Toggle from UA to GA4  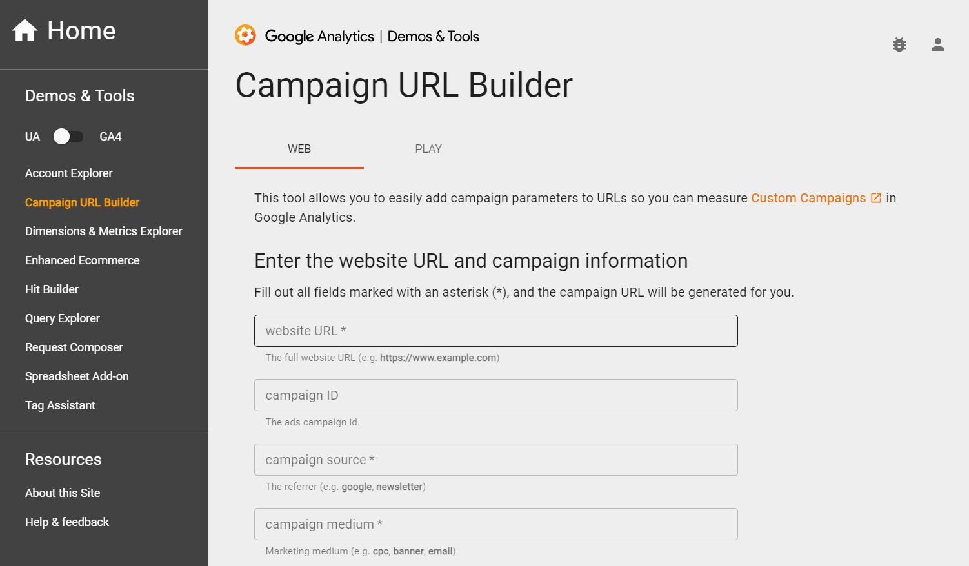(x=69, y=136)
